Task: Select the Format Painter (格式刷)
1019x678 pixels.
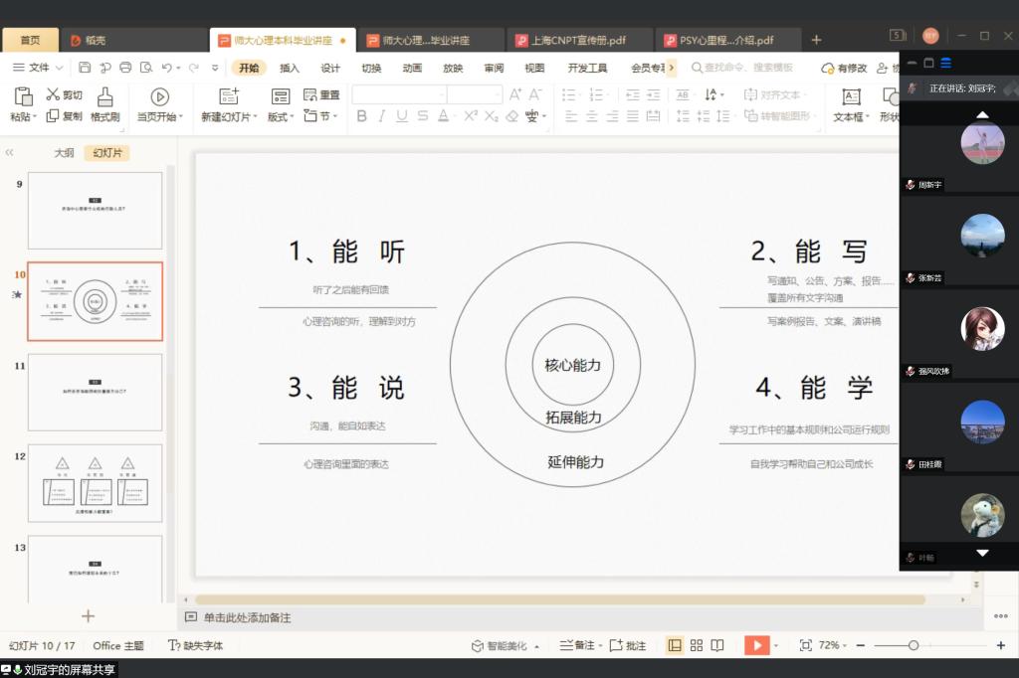Action: (x=104, y=104)
